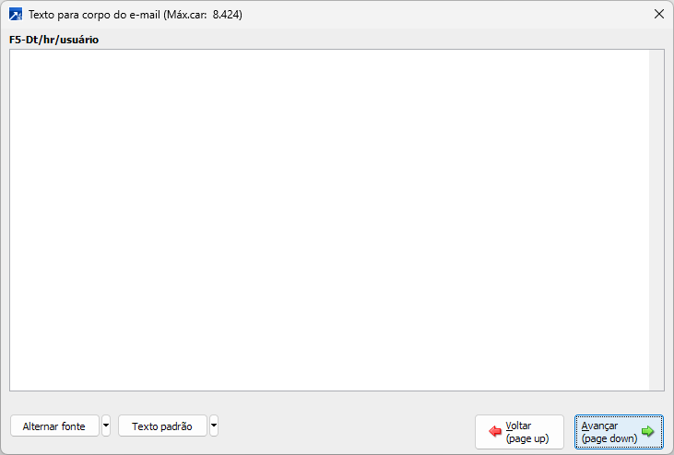The width and height of the screenshot is (674, 455).
Task: Click the vertical scrollbar of the text area
Action: [656, 220]
